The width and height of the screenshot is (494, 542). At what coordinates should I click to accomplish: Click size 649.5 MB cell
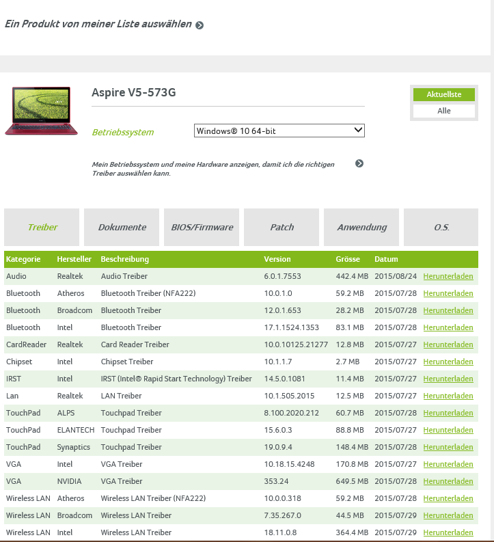(352, 481)
